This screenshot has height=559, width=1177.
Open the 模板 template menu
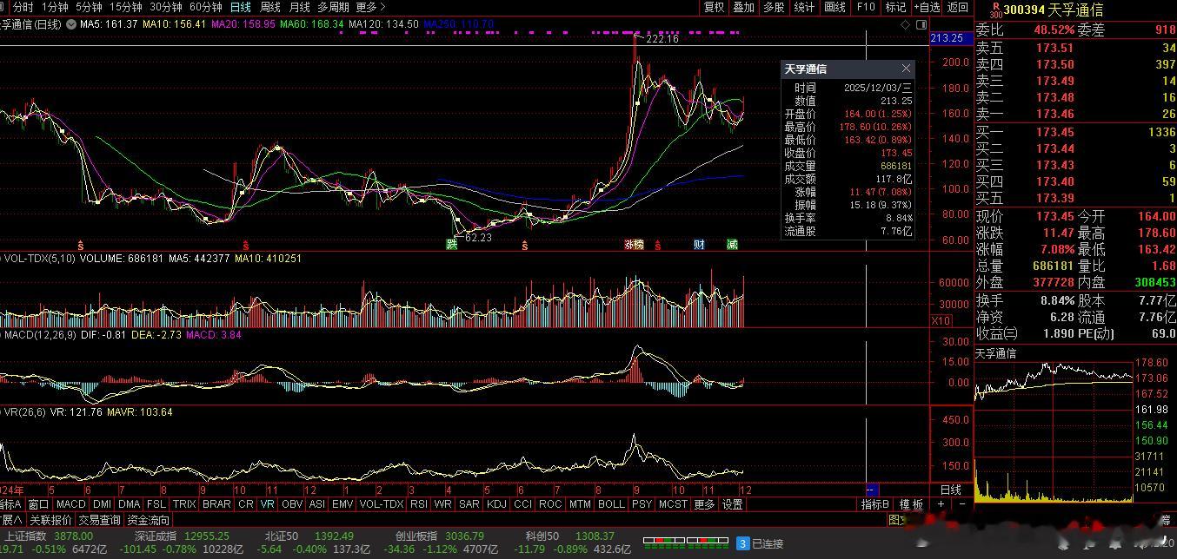coord(911,504)
